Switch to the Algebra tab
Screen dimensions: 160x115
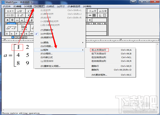coord(11,24)
